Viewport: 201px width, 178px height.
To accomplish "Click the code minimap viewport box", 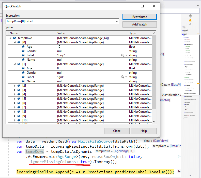I will [190, 65].
